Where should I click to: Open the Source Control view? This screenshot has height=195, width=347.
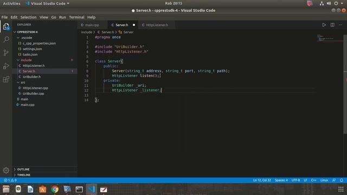click(x=6, y=53)
